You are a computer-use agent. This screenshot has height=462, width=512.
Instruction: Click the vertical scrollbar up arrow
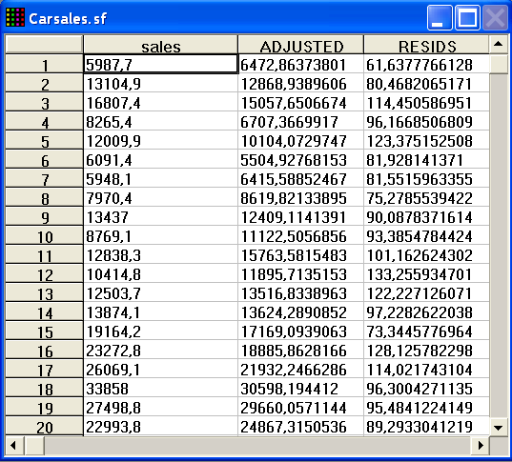[x=499, y=44]
